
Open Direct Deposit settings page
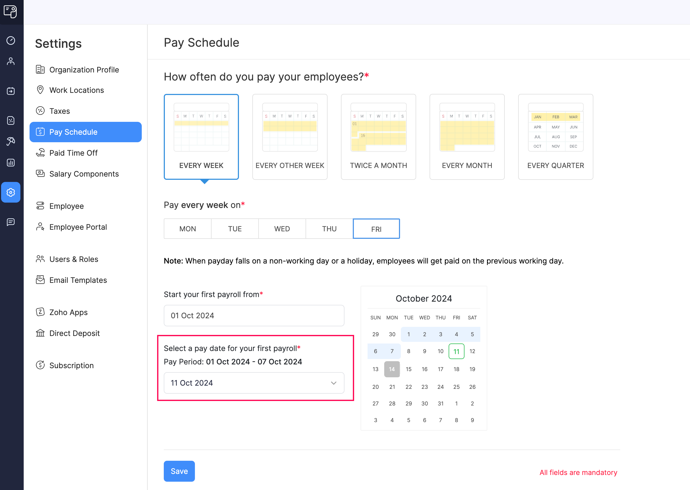[74, 333]
